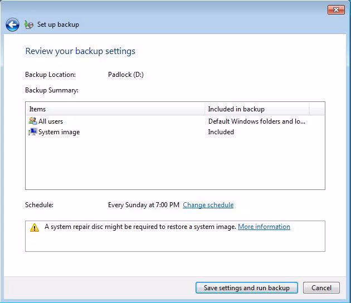This screenshot has width=351, height=303.
Task: Open the More information link
Action: point(264,227)
